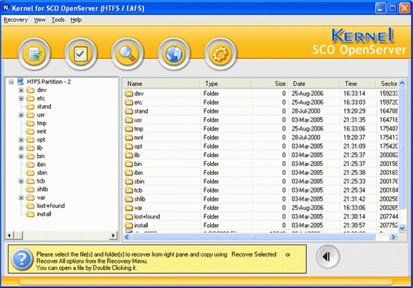This screenshot has width=413, height=288.
Task: Click the mnt folder icon in file list
Action: 129,137
